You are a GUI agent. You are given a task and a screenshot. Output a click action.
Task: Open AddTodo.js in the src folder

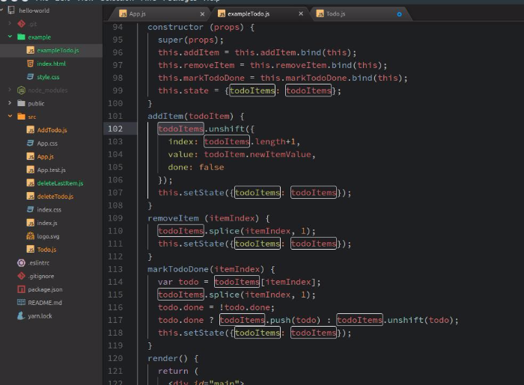click(52, 130)
